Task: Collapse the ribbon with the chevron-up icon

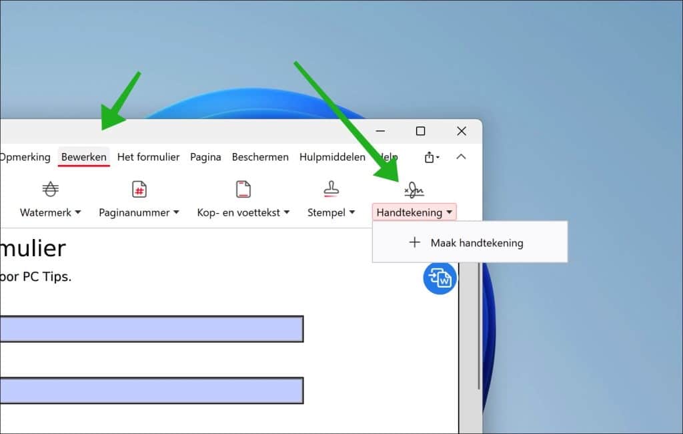Action: 461,156
